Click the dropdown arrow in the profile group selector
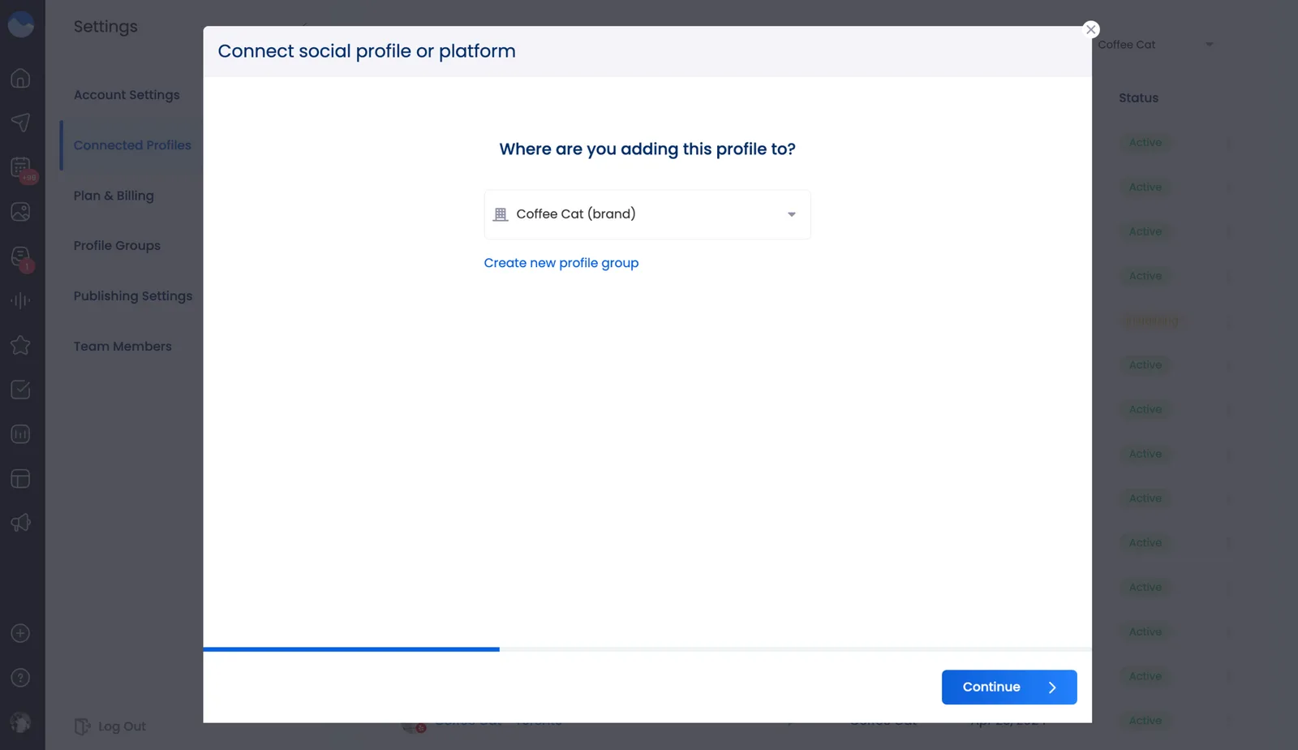The image size is (1298, 750). [x=791, y=214]
